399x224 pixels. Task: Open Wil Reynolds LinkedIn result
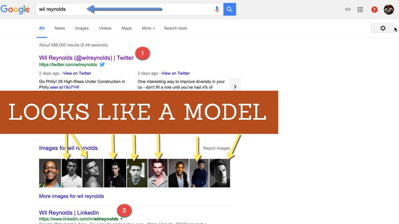(x=69, y=213)
